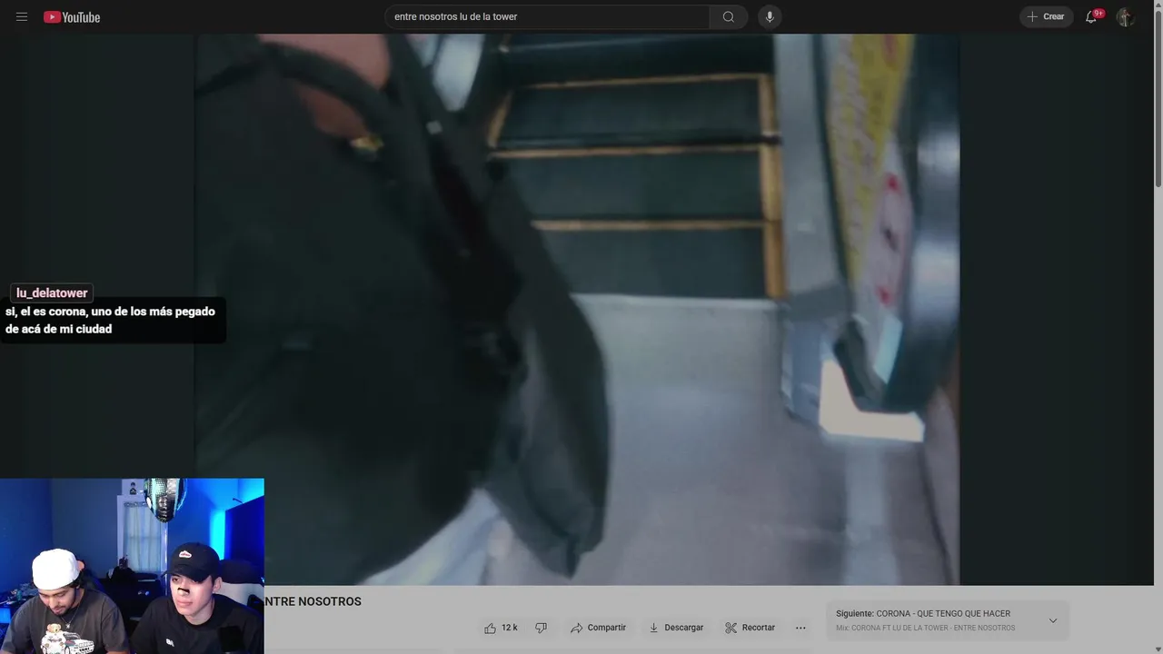Screen dimensions: 1163x654
Task: Open the Compartir share dialog
Action: point(598,628)
